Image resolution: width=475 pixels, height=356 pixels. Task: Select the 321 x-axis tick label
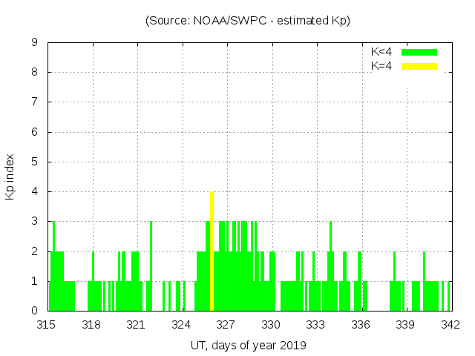click(x=136, y=324)
